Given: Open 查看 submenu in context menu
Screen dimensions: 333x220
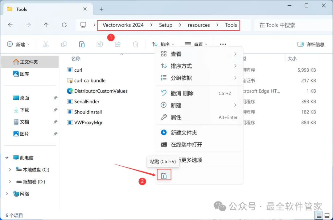Looking at the screenshot, I should (x=199, y=54).
